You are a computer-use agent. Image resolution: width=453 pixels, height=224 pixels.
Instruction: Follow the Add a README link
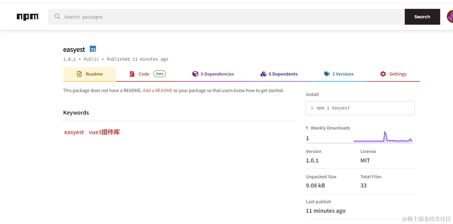pyautogui.click(x=158, y=90)
